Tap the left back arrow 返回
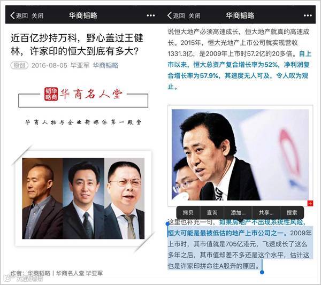The width and height of the screenshot is (321, 285). click(x=19, y=16)
